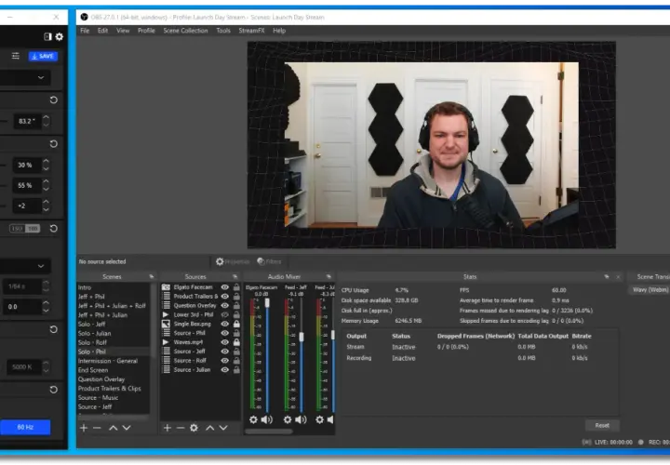Click the Reset button in Stats
Viewport: 670px width, 465px height.
coord(602,425)
